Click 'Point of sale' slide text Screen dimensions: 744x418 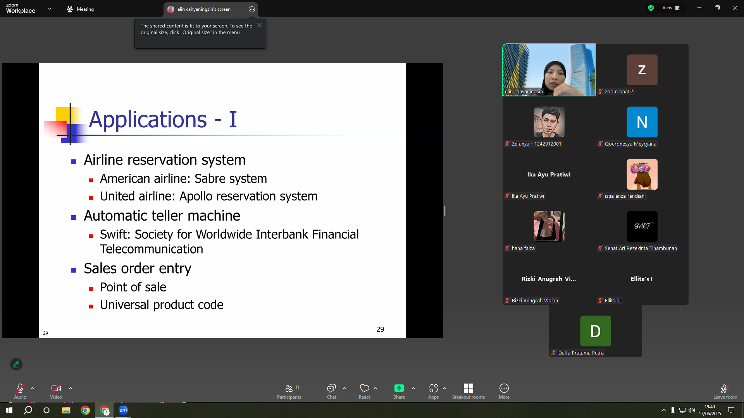[133, 287]
